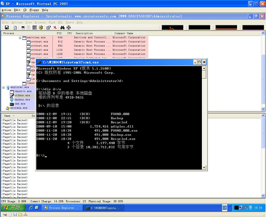The height and width of the screenshot is (217, 266).
Task: Open the Process Explorer File menu
Action: tap(5, 22)
